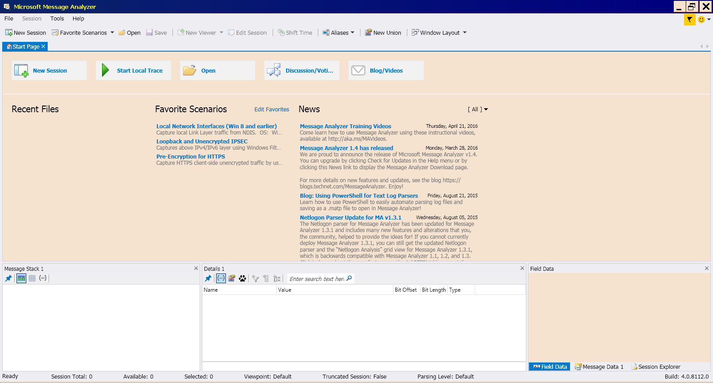Click the Shift Time toolbar button
713x383 pixels.
coord(295,33)
